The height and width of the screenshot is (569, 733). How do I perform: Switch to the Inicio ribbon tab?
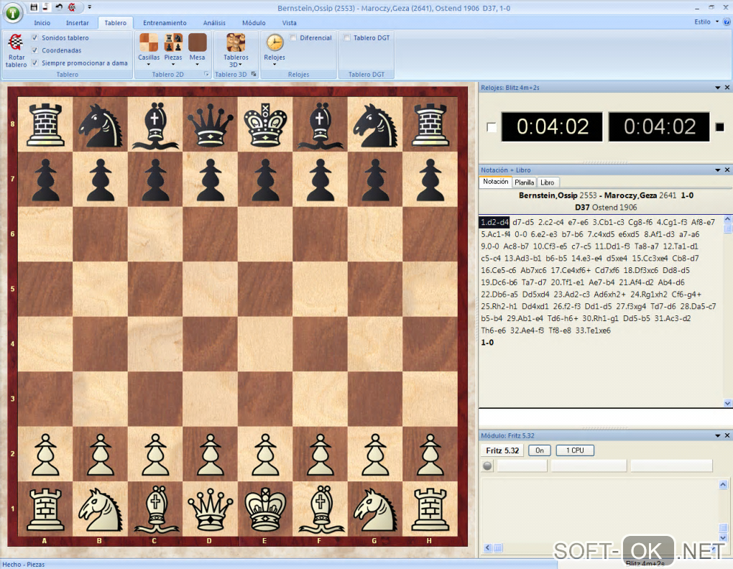pyautogui.click(x=42, y=23)
